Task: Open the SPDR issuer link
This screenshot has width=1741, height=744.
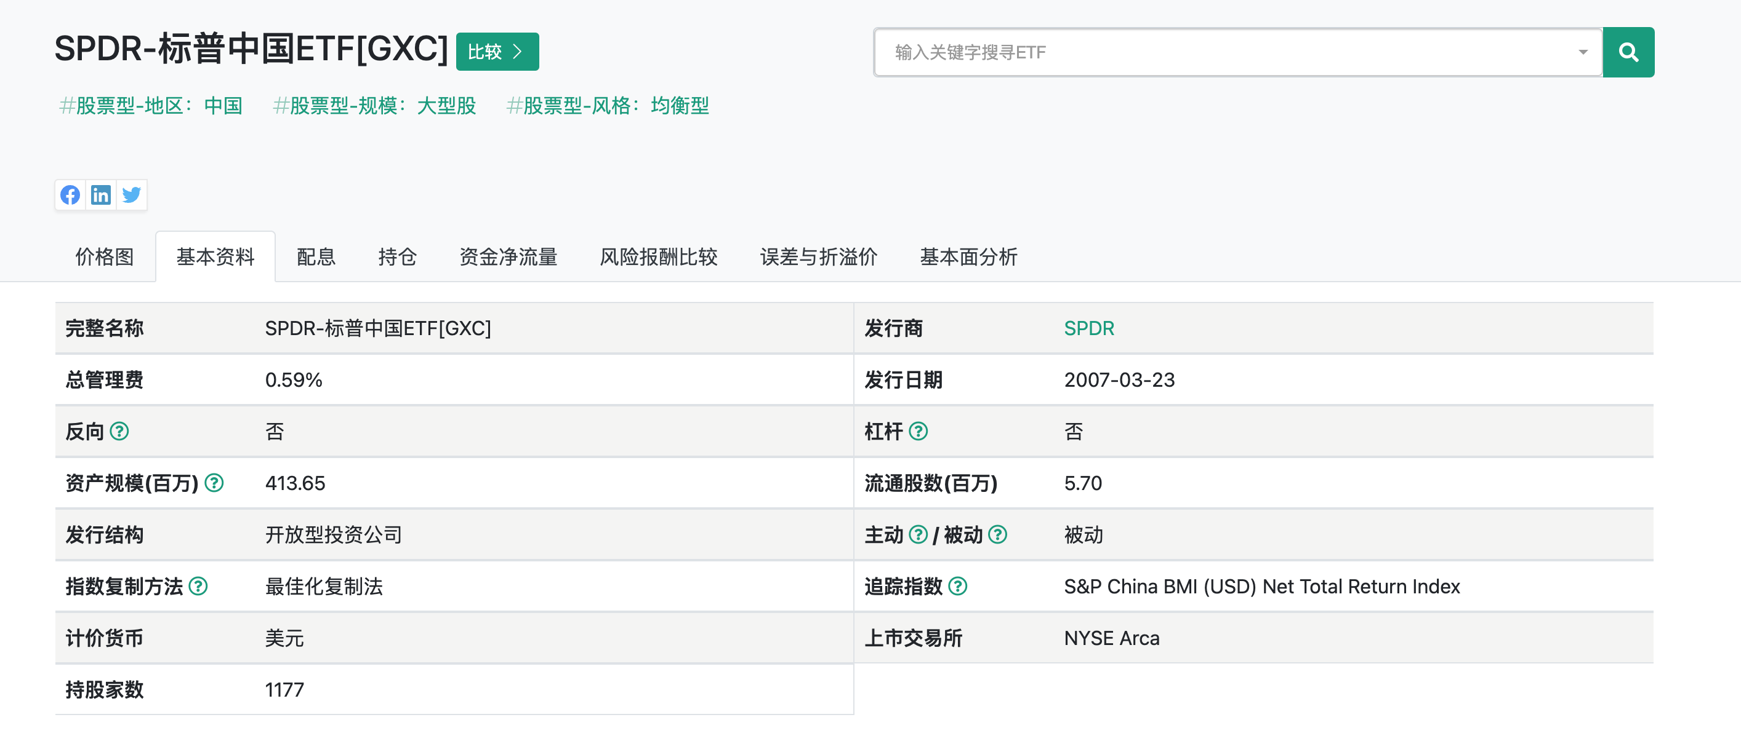Action: (x=1089, y=329)
